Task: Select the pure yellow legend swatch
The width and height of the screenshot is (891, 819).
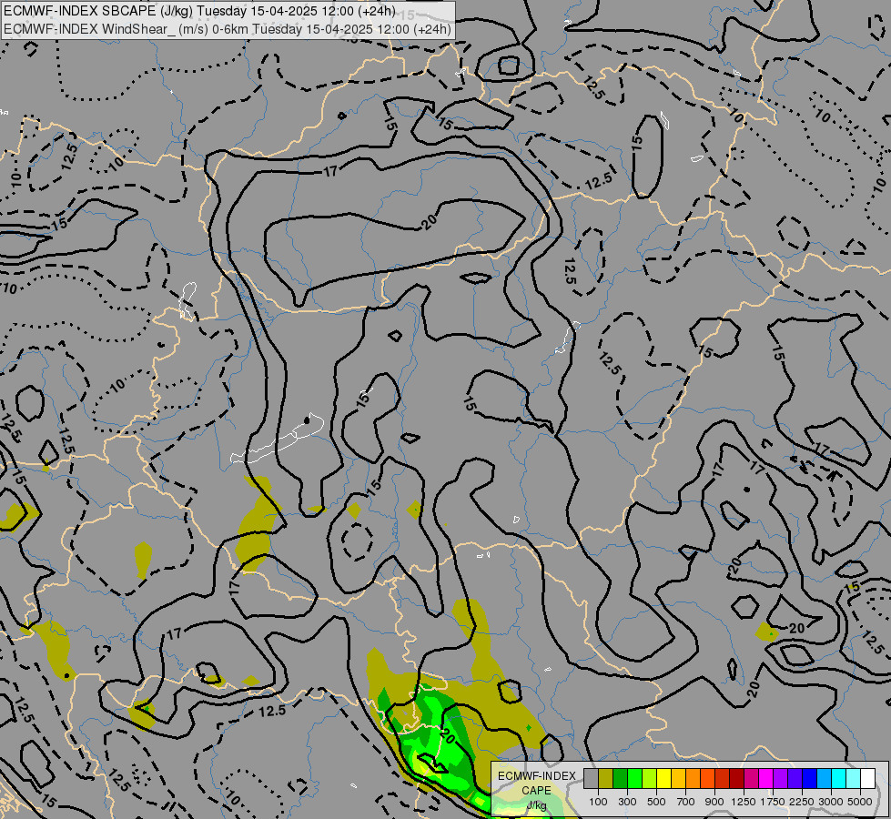Action: 663,778
